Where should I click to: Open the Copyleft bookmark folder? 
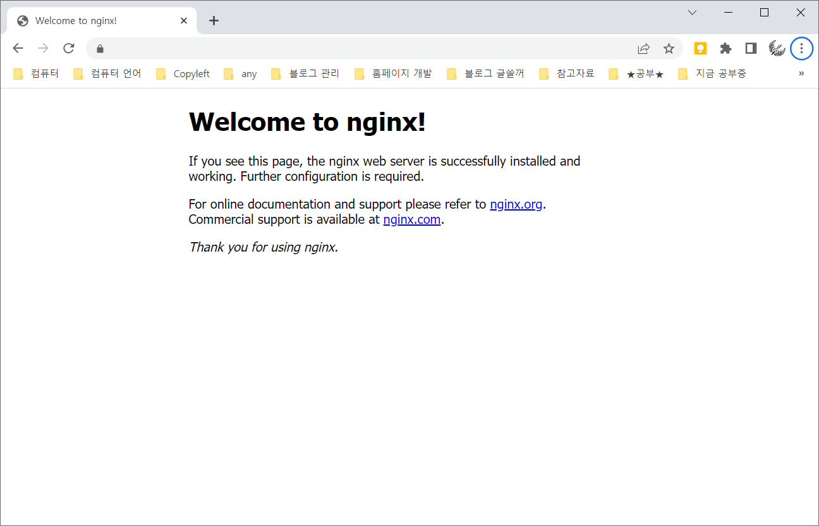tap(183, 74)
